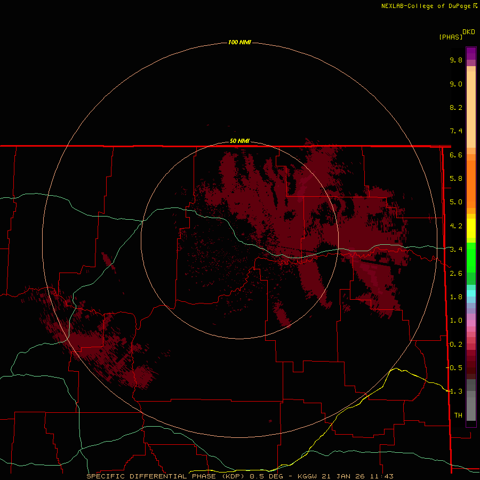Click the 1.0 value on color scale

pyautogui.click(x=456, y=321)
